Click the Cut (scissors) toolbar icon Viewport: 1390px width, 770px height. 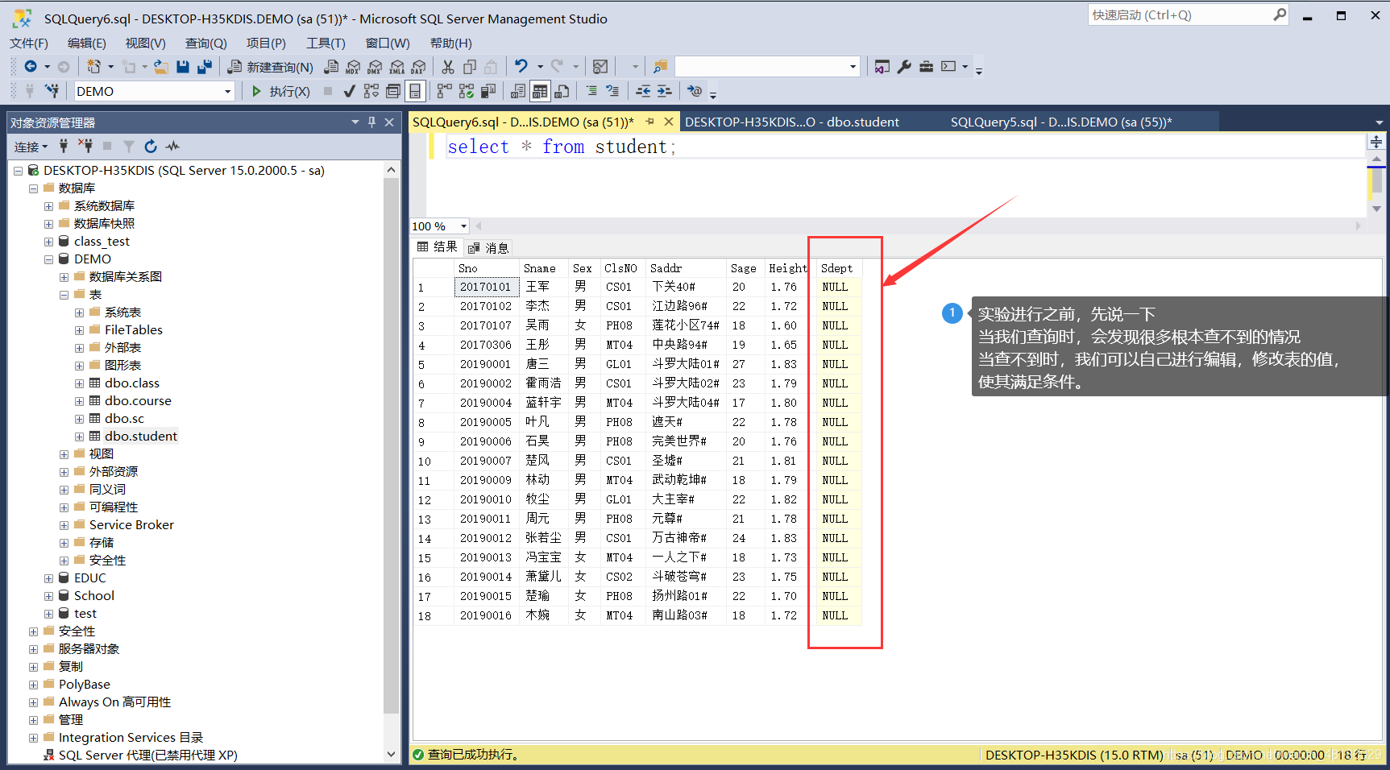point(448,67)
